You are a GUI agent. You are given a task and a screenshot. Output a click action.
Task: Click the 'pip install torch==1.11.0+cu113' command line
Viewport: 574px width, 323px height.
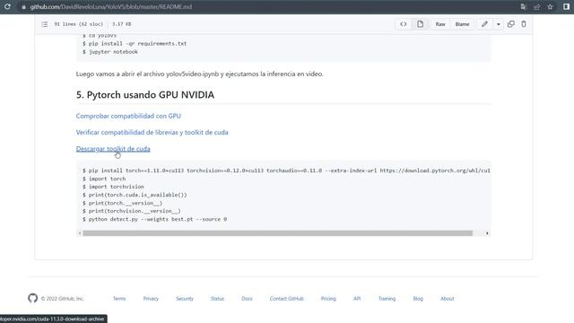[286, 170]
